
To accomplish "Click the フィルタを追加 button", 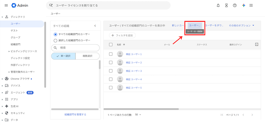I will [122, 35].
